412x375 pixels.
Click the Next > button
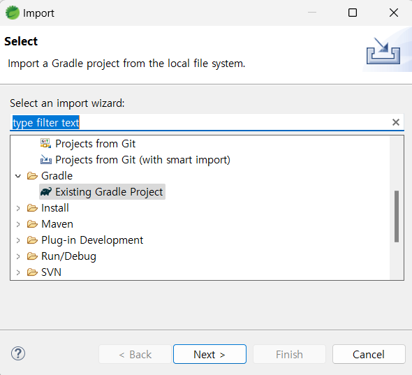point(209,354)
